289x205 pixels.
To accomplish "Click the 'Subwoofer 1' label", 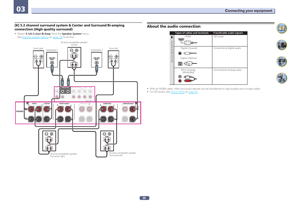I will [x=52, y=50].
